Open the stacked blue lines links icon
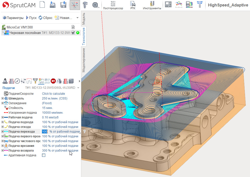Image resolution: width=250 pixels, height=177 pixels. pyautogui.click(x=47, y=81)
